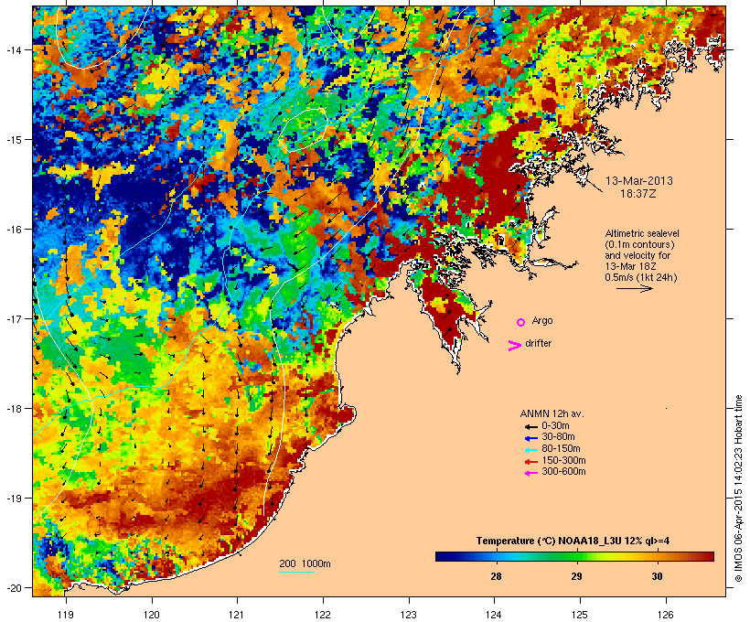Image resolution: width=750 pixels, height=622 pixels.
Task: Click the '0-30m' depth label
Action: point(555,425)
